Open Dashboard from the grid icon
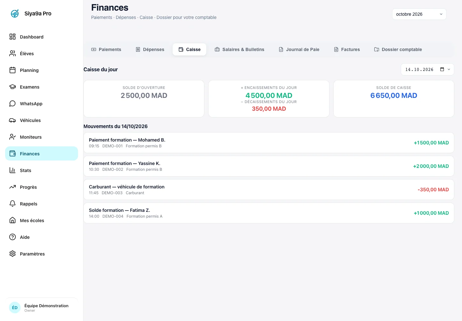462x321 pixels. click(x=13, y=37)
